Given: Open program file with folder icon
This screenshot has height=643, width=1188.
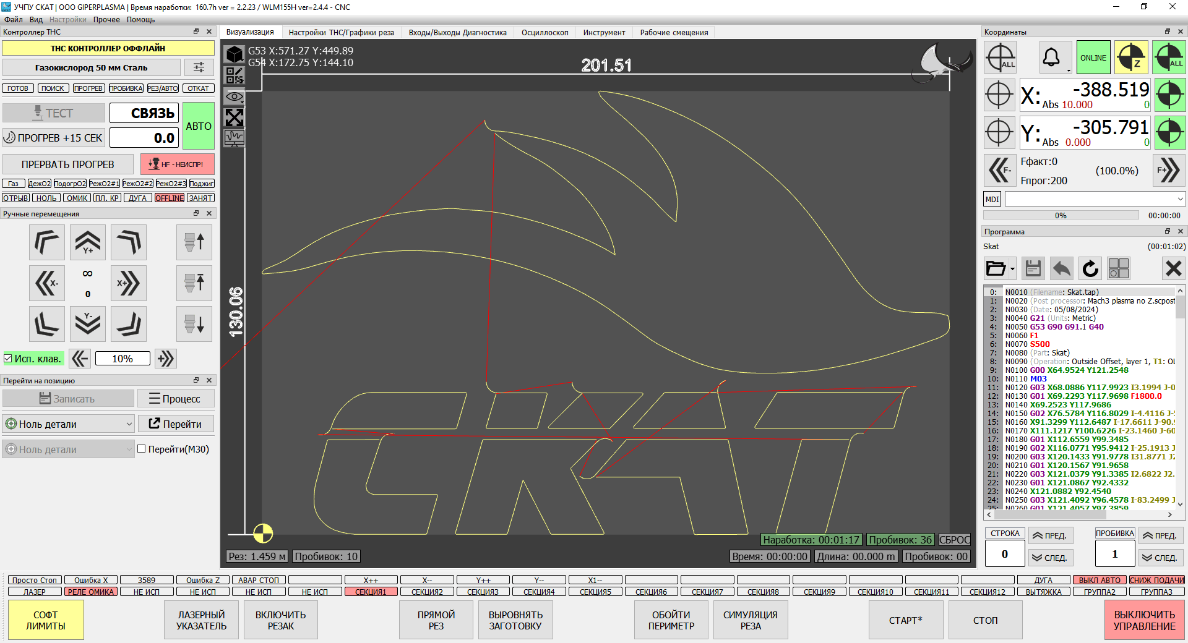Looking at the screenshot, I should click(995, 268).
